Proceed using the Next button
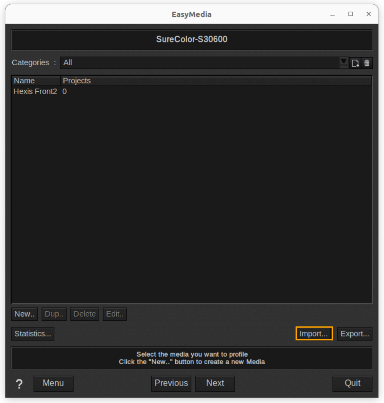Viewport: 384px width, 403px height. 215,383
